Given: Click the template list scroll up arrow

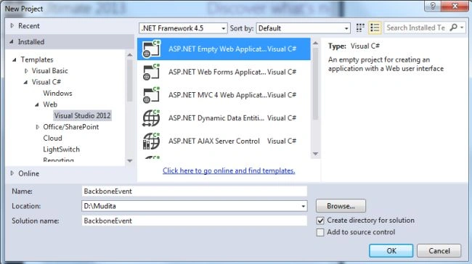Looking at the screenshot, I should (x=315, y=44).
